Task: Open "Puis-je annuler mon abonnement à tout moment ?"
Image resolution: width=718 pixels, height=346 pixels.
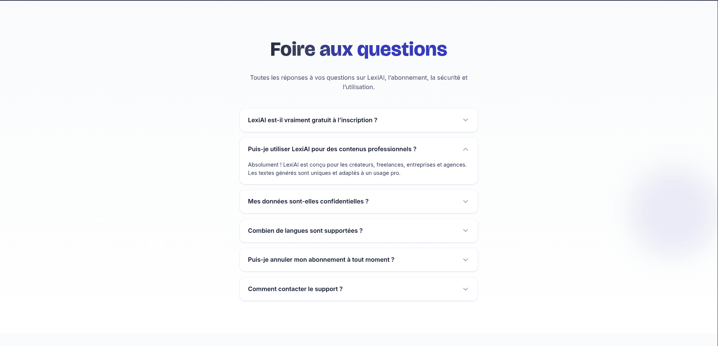Action: coord(321,260)
